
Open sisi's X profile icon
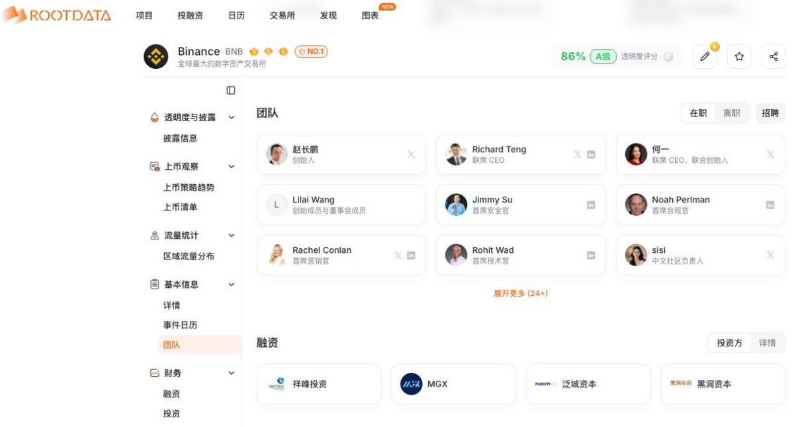coord(770,255)
